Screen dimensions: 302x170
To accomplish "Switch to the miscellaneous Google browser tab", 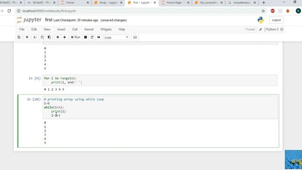I will pos(242,3).
